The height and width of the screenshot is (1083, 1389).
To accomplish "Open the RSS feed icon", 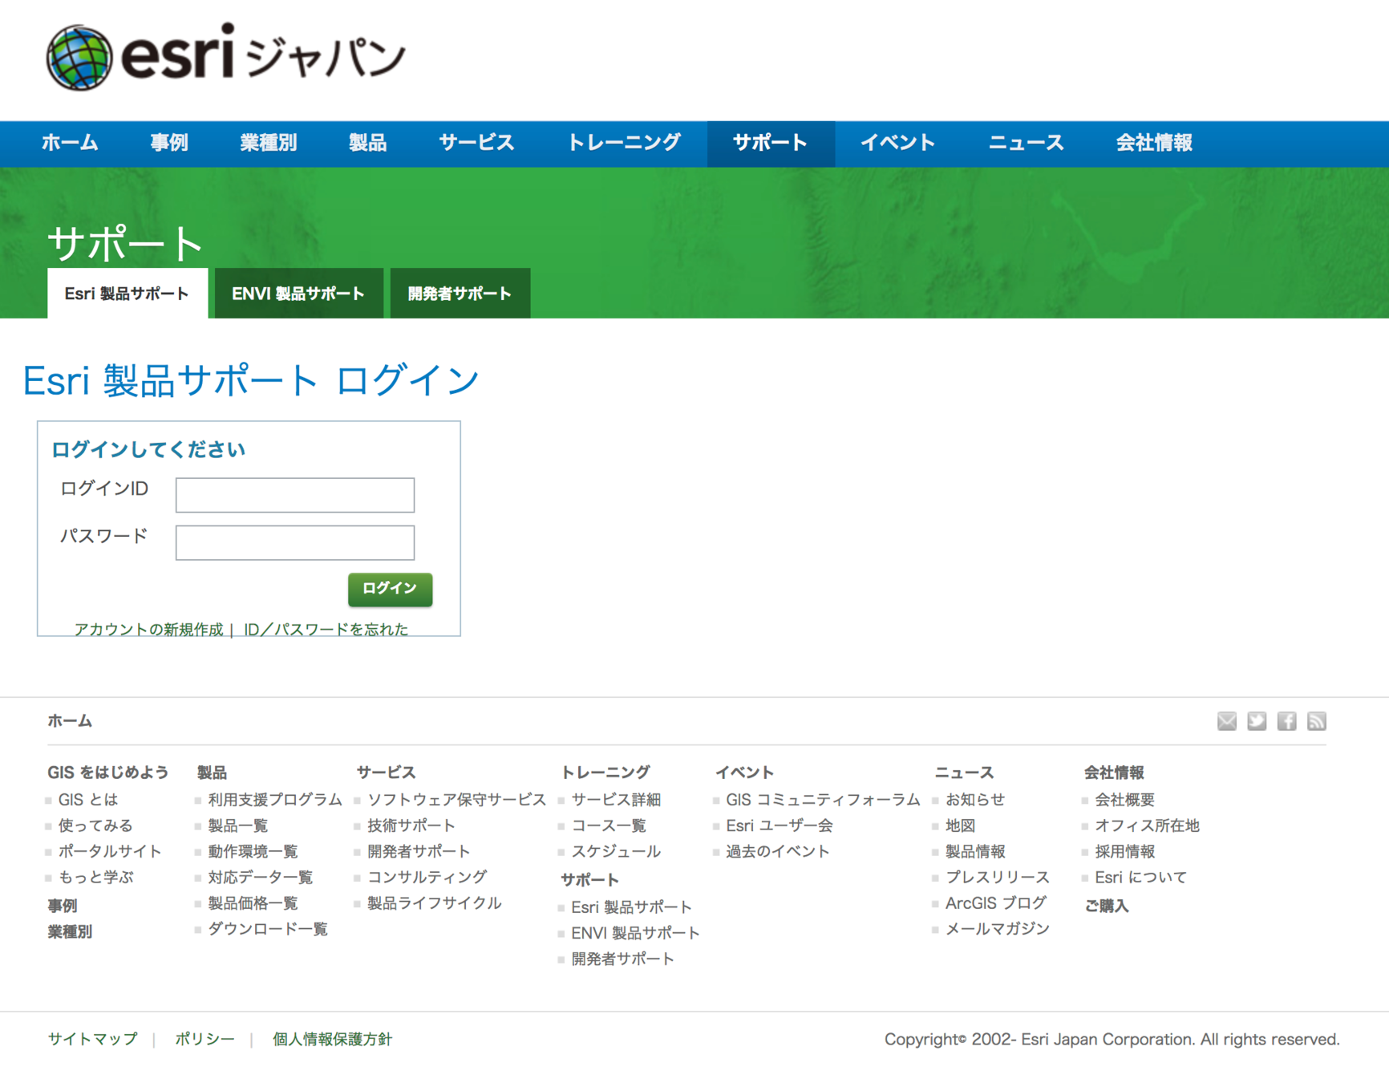I will 1316,721.
